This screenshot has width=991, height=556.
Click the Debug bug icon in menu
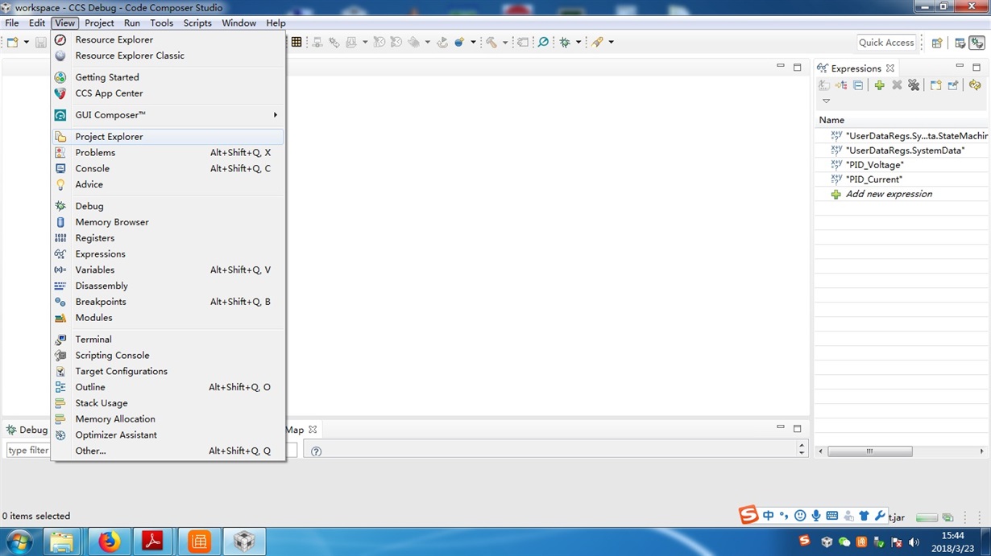(60, 206)
